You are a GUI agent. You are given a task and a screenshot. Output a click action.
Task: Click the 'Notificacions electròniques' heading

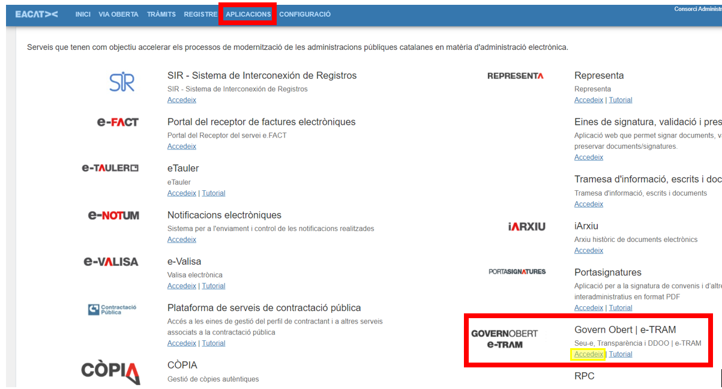pyautogui.click(x=224, y=215)
